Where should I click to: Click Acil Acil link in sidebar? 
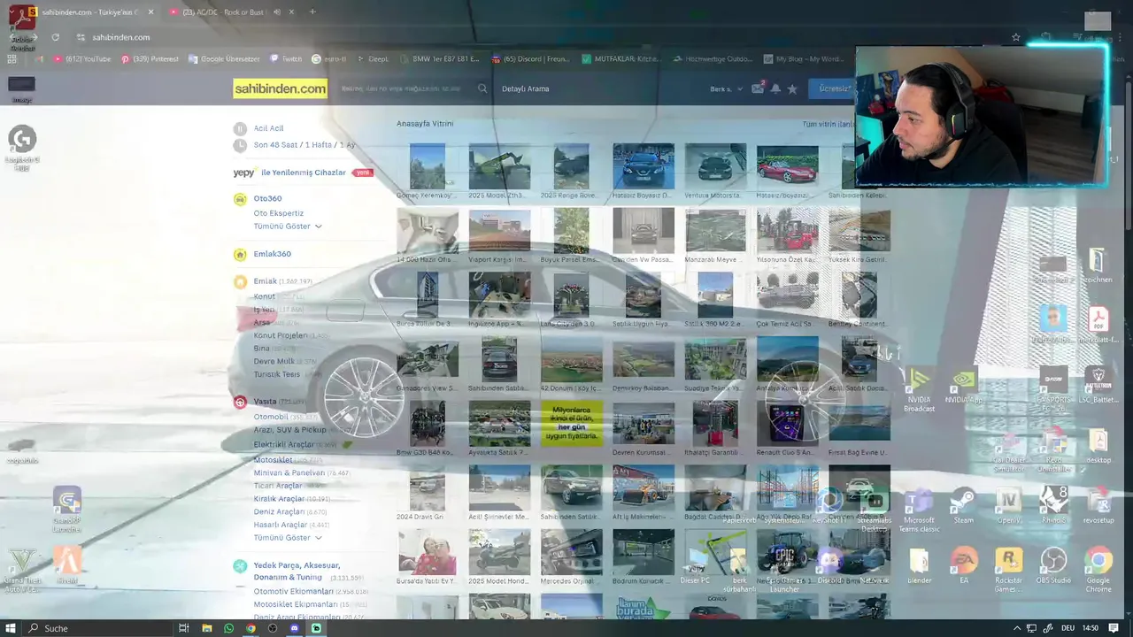click(269, 128)
